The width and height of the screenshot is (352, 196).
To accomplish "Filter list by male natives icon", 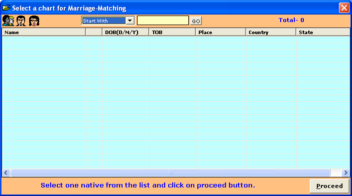I will pyautogui.click(x=21, y=21).
